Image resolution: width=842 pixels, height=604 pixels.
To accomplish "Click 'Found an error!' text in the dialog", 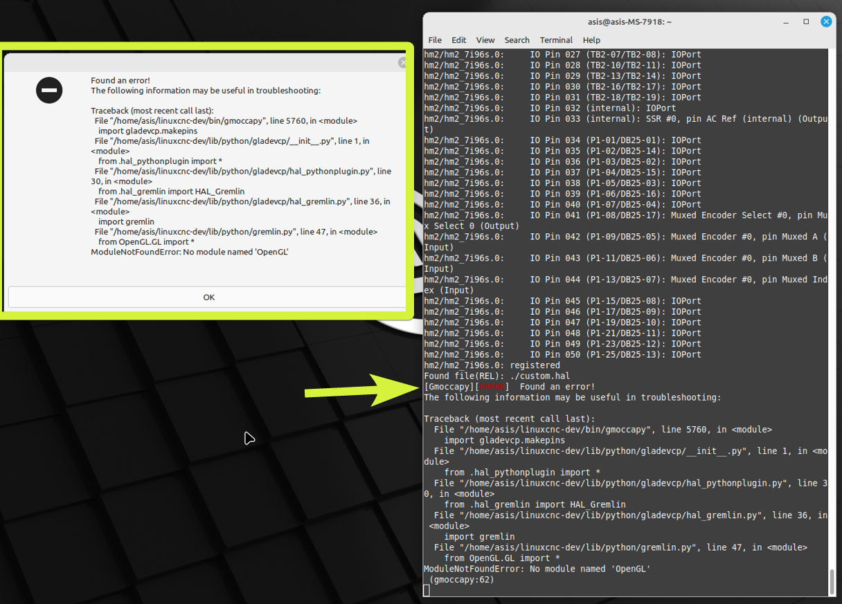I will [120, 81].
